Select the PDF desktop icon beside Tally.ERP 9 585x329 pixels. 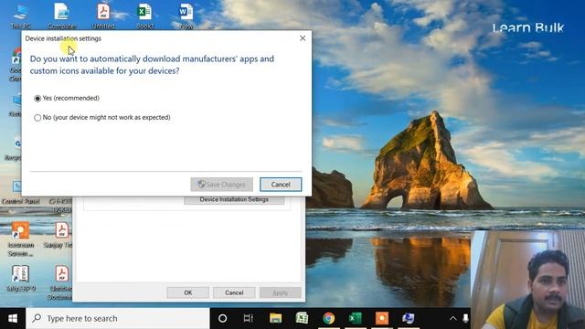61,282
